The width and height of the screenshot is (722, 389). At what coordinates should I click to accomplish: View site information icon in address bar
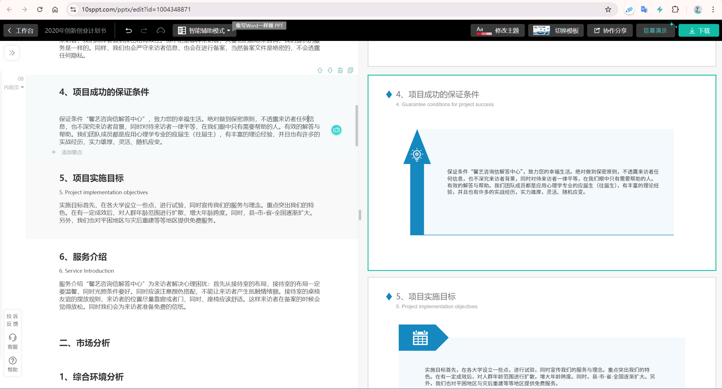point(73,9)
